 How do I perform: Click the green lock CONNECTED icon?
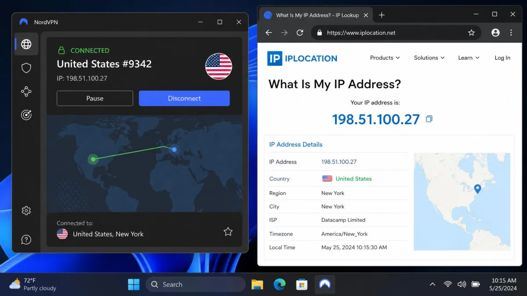coord(62,50)
